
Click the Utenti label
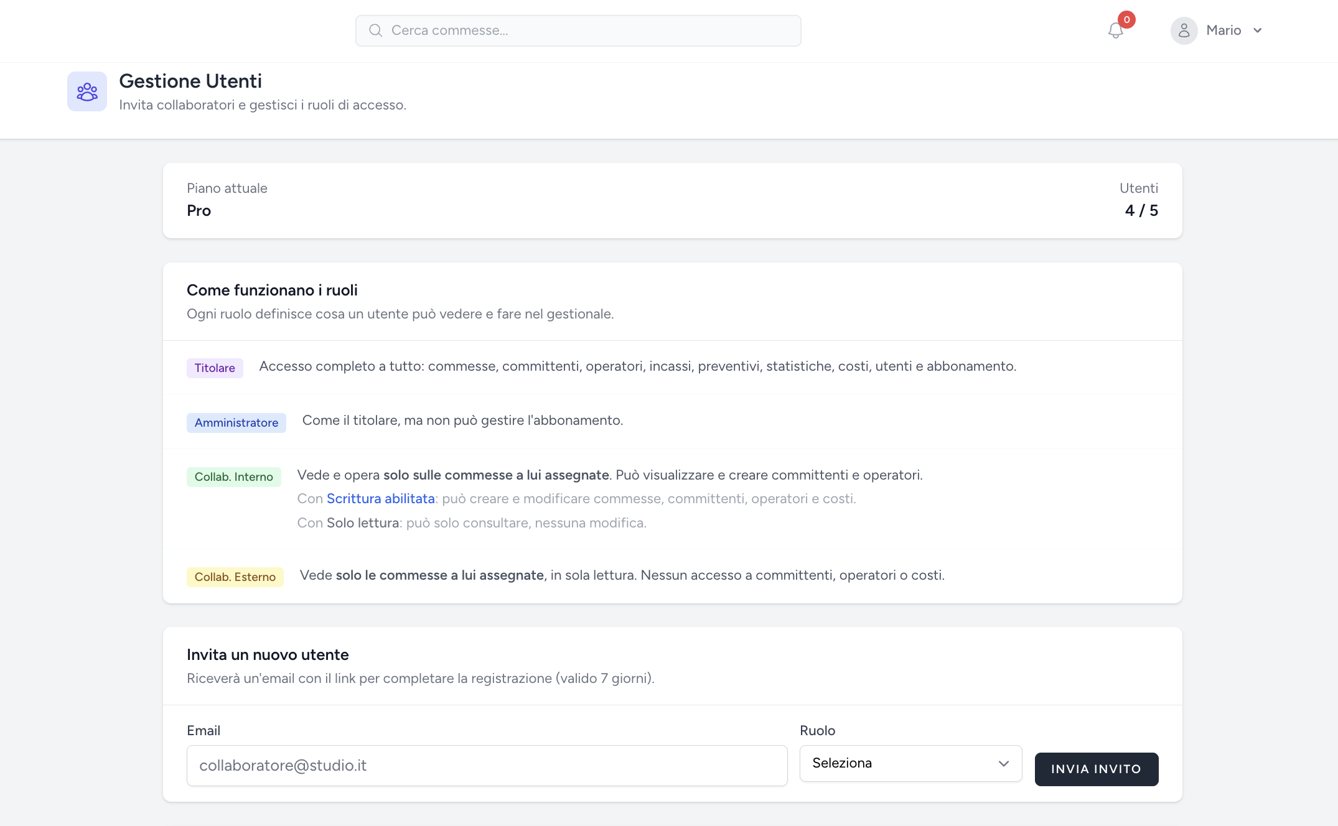click(x=1138, y=188)
